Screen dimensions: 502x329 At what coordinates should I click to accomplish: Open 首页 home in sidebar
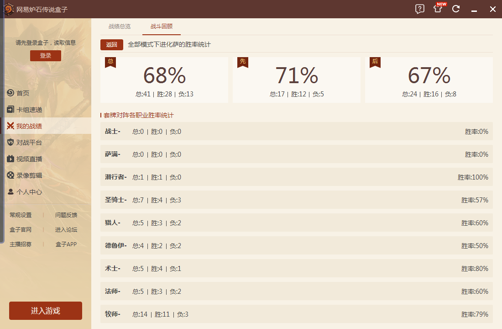(x=23, y=93)
